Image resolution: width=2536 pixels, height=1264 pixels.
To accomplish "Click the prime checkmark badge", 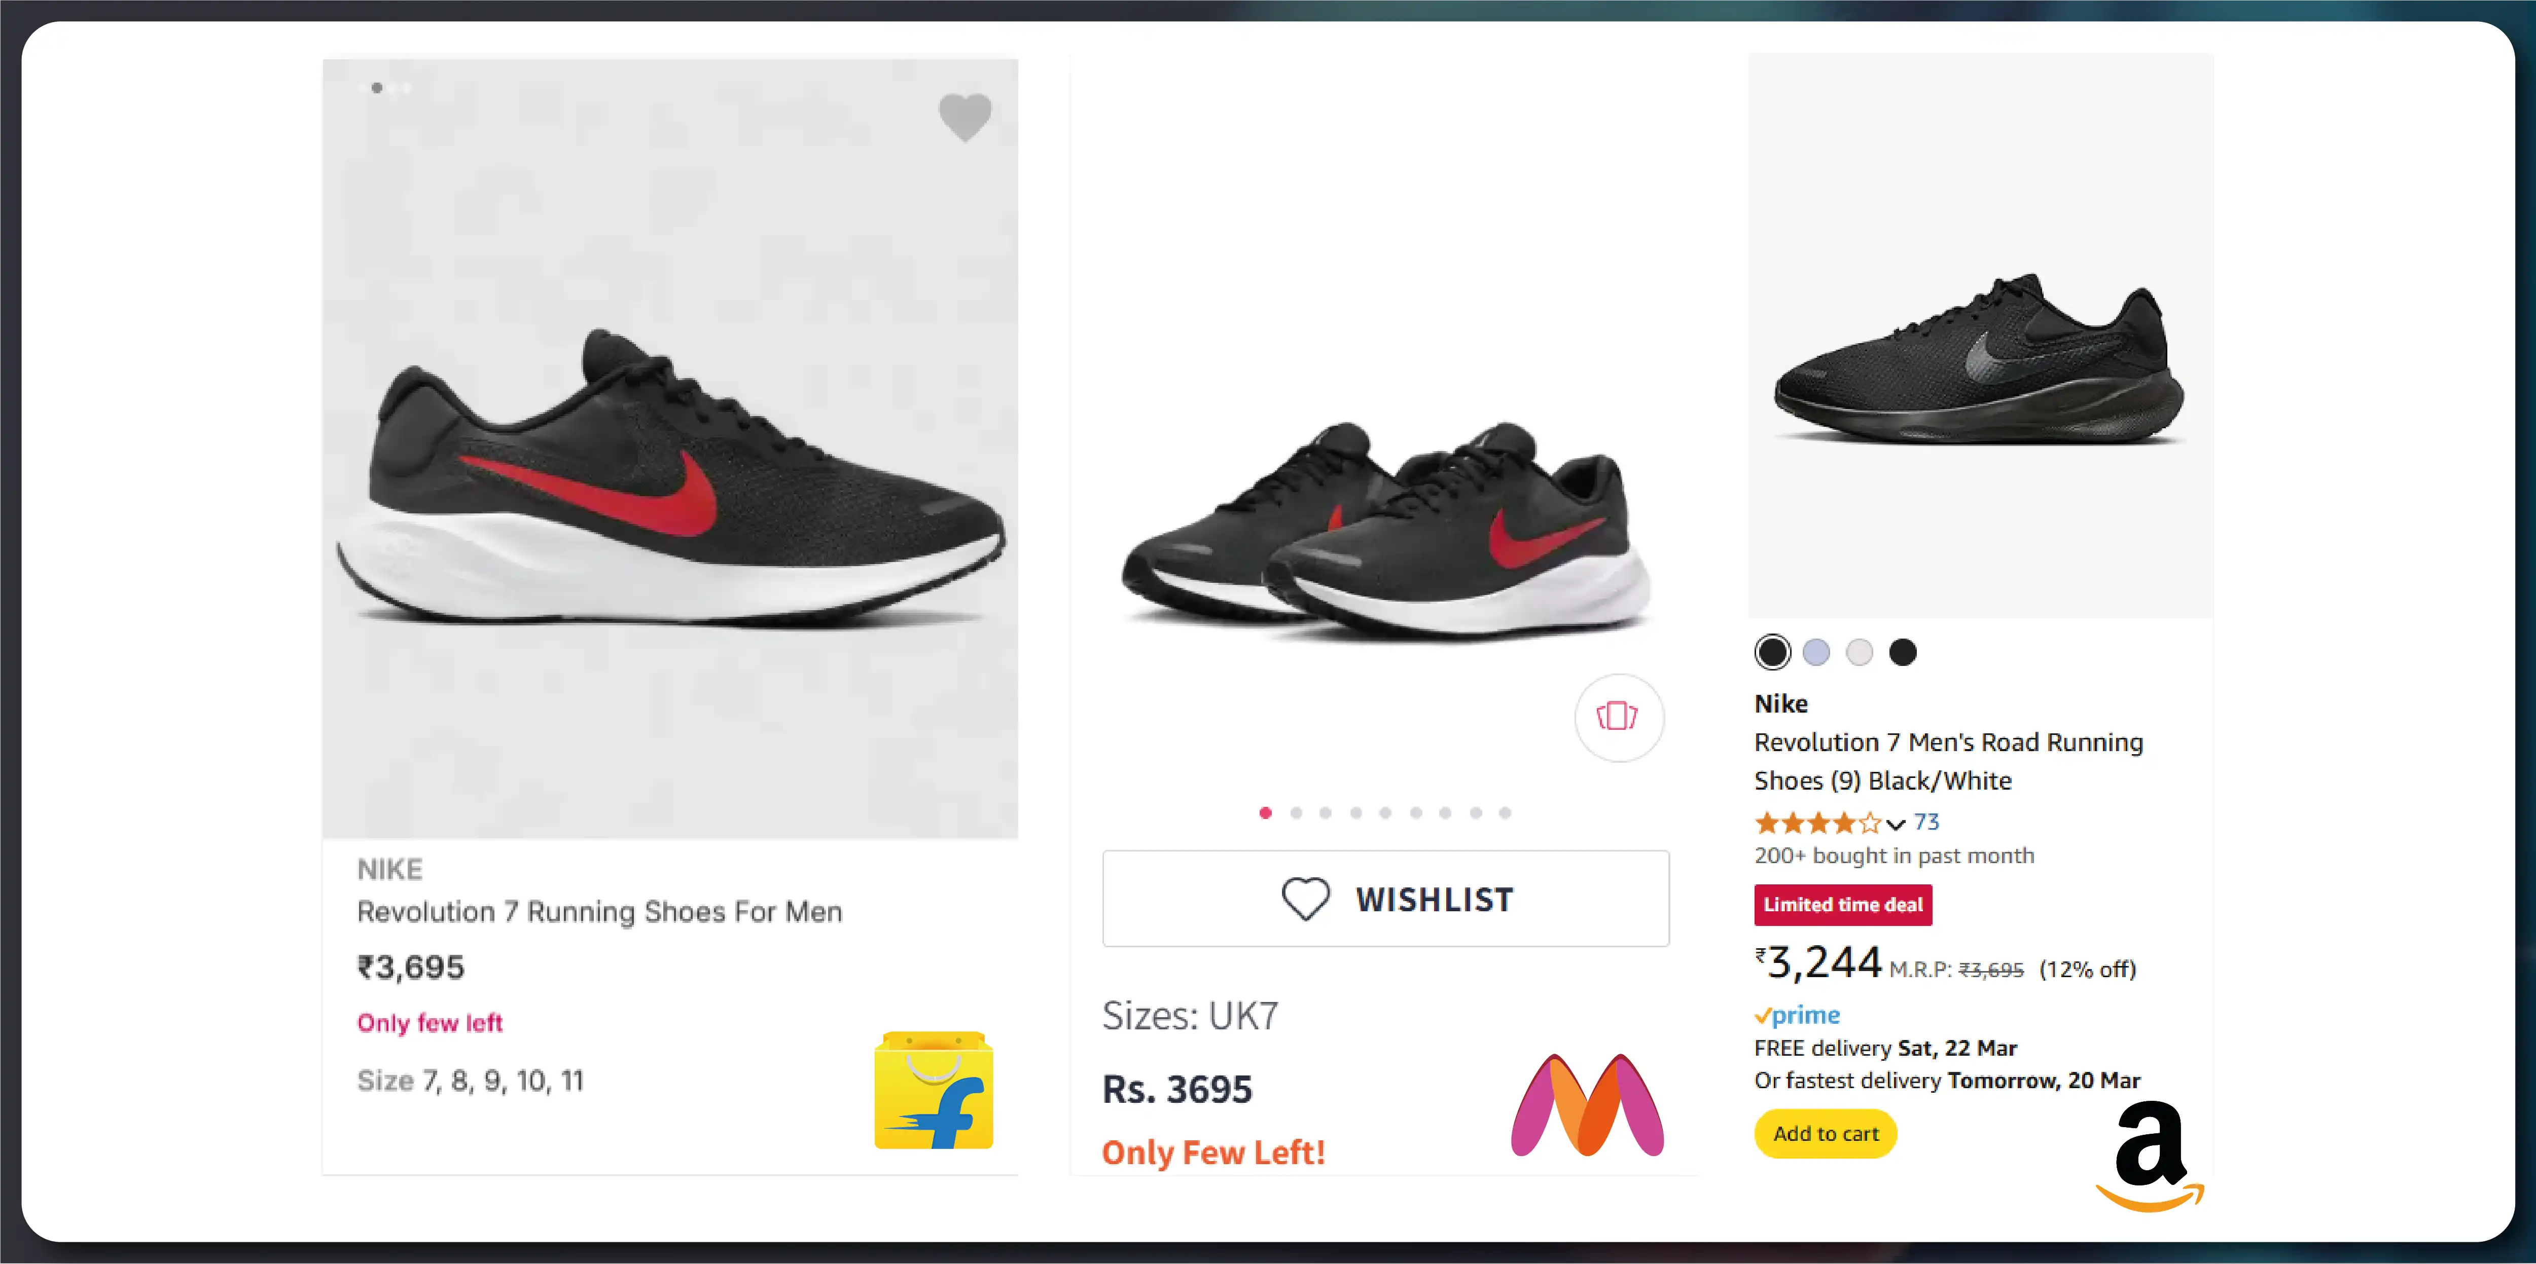I will click(1797, 1015).
